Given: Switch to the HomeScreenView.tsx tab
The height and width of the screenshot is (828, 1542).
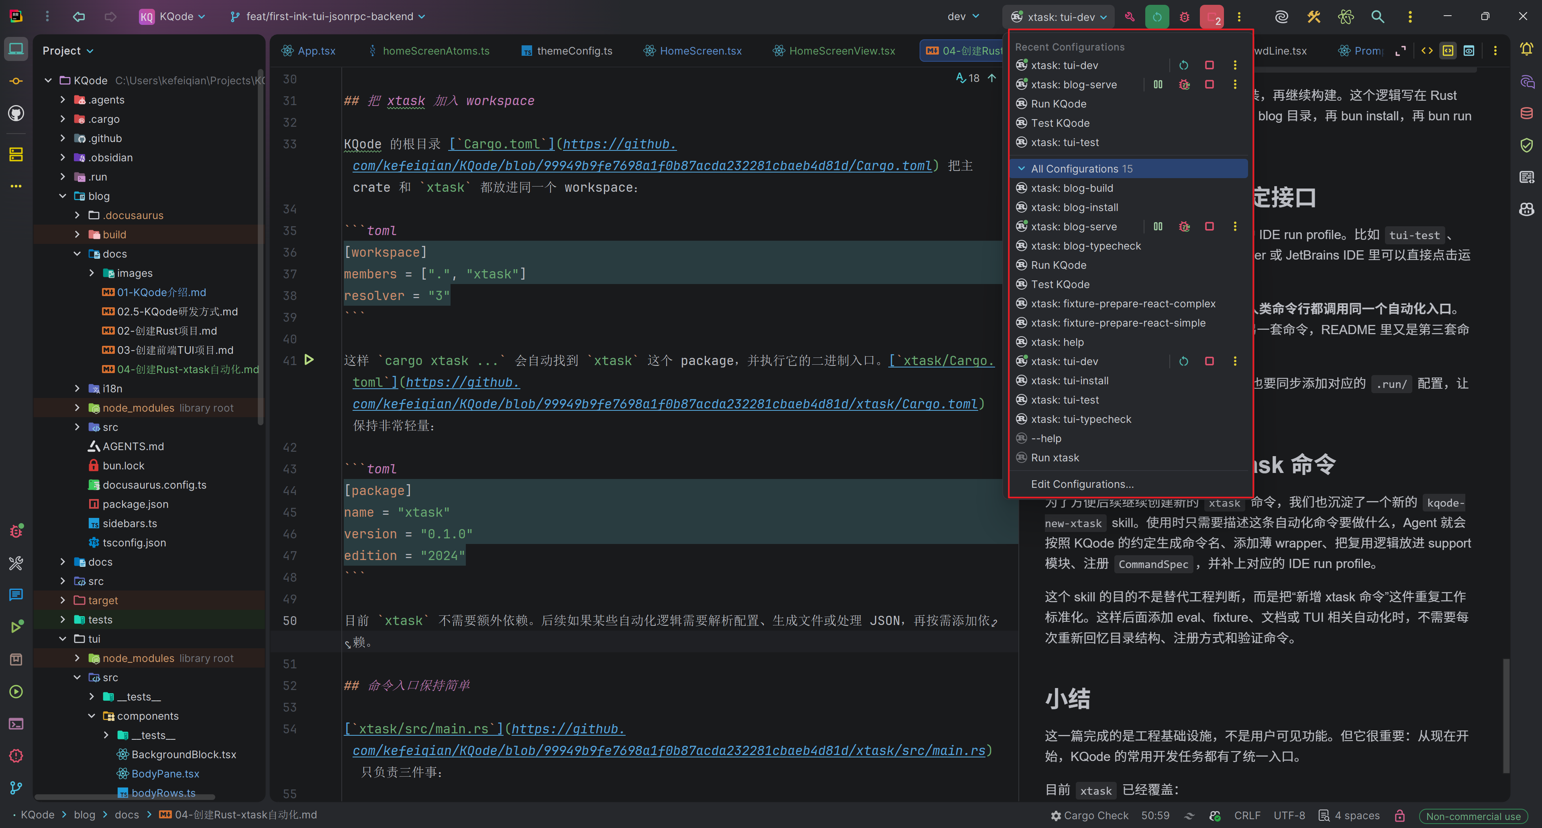Looking at the screenshot, I should coord(834,51).
